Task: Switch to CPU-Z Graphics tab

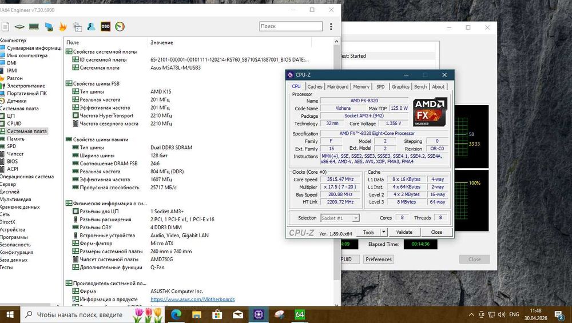Action: click(x=400, y=87)
